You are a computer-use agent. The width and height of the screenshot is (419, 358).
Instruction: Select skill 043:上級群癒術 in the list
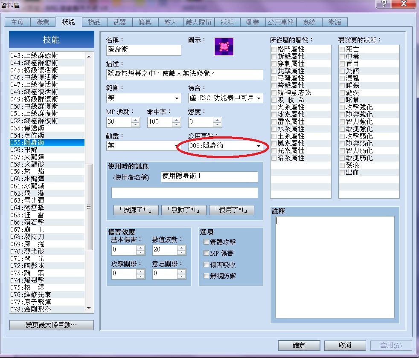coord(47,55)
